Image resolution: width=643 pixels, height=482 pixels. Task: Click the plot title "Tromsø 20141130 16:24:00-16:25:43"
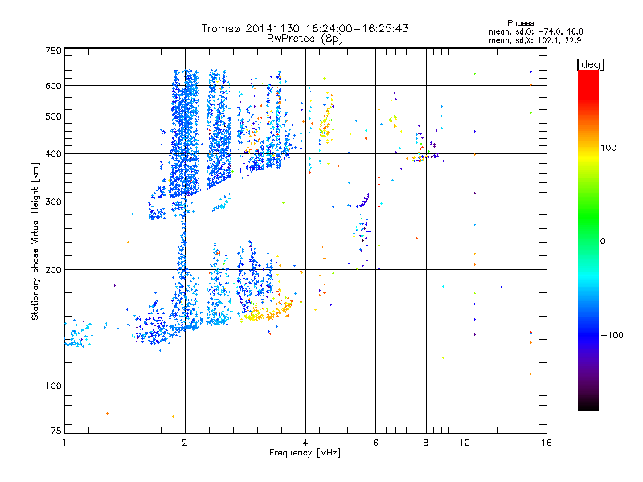tap(305, 28)
